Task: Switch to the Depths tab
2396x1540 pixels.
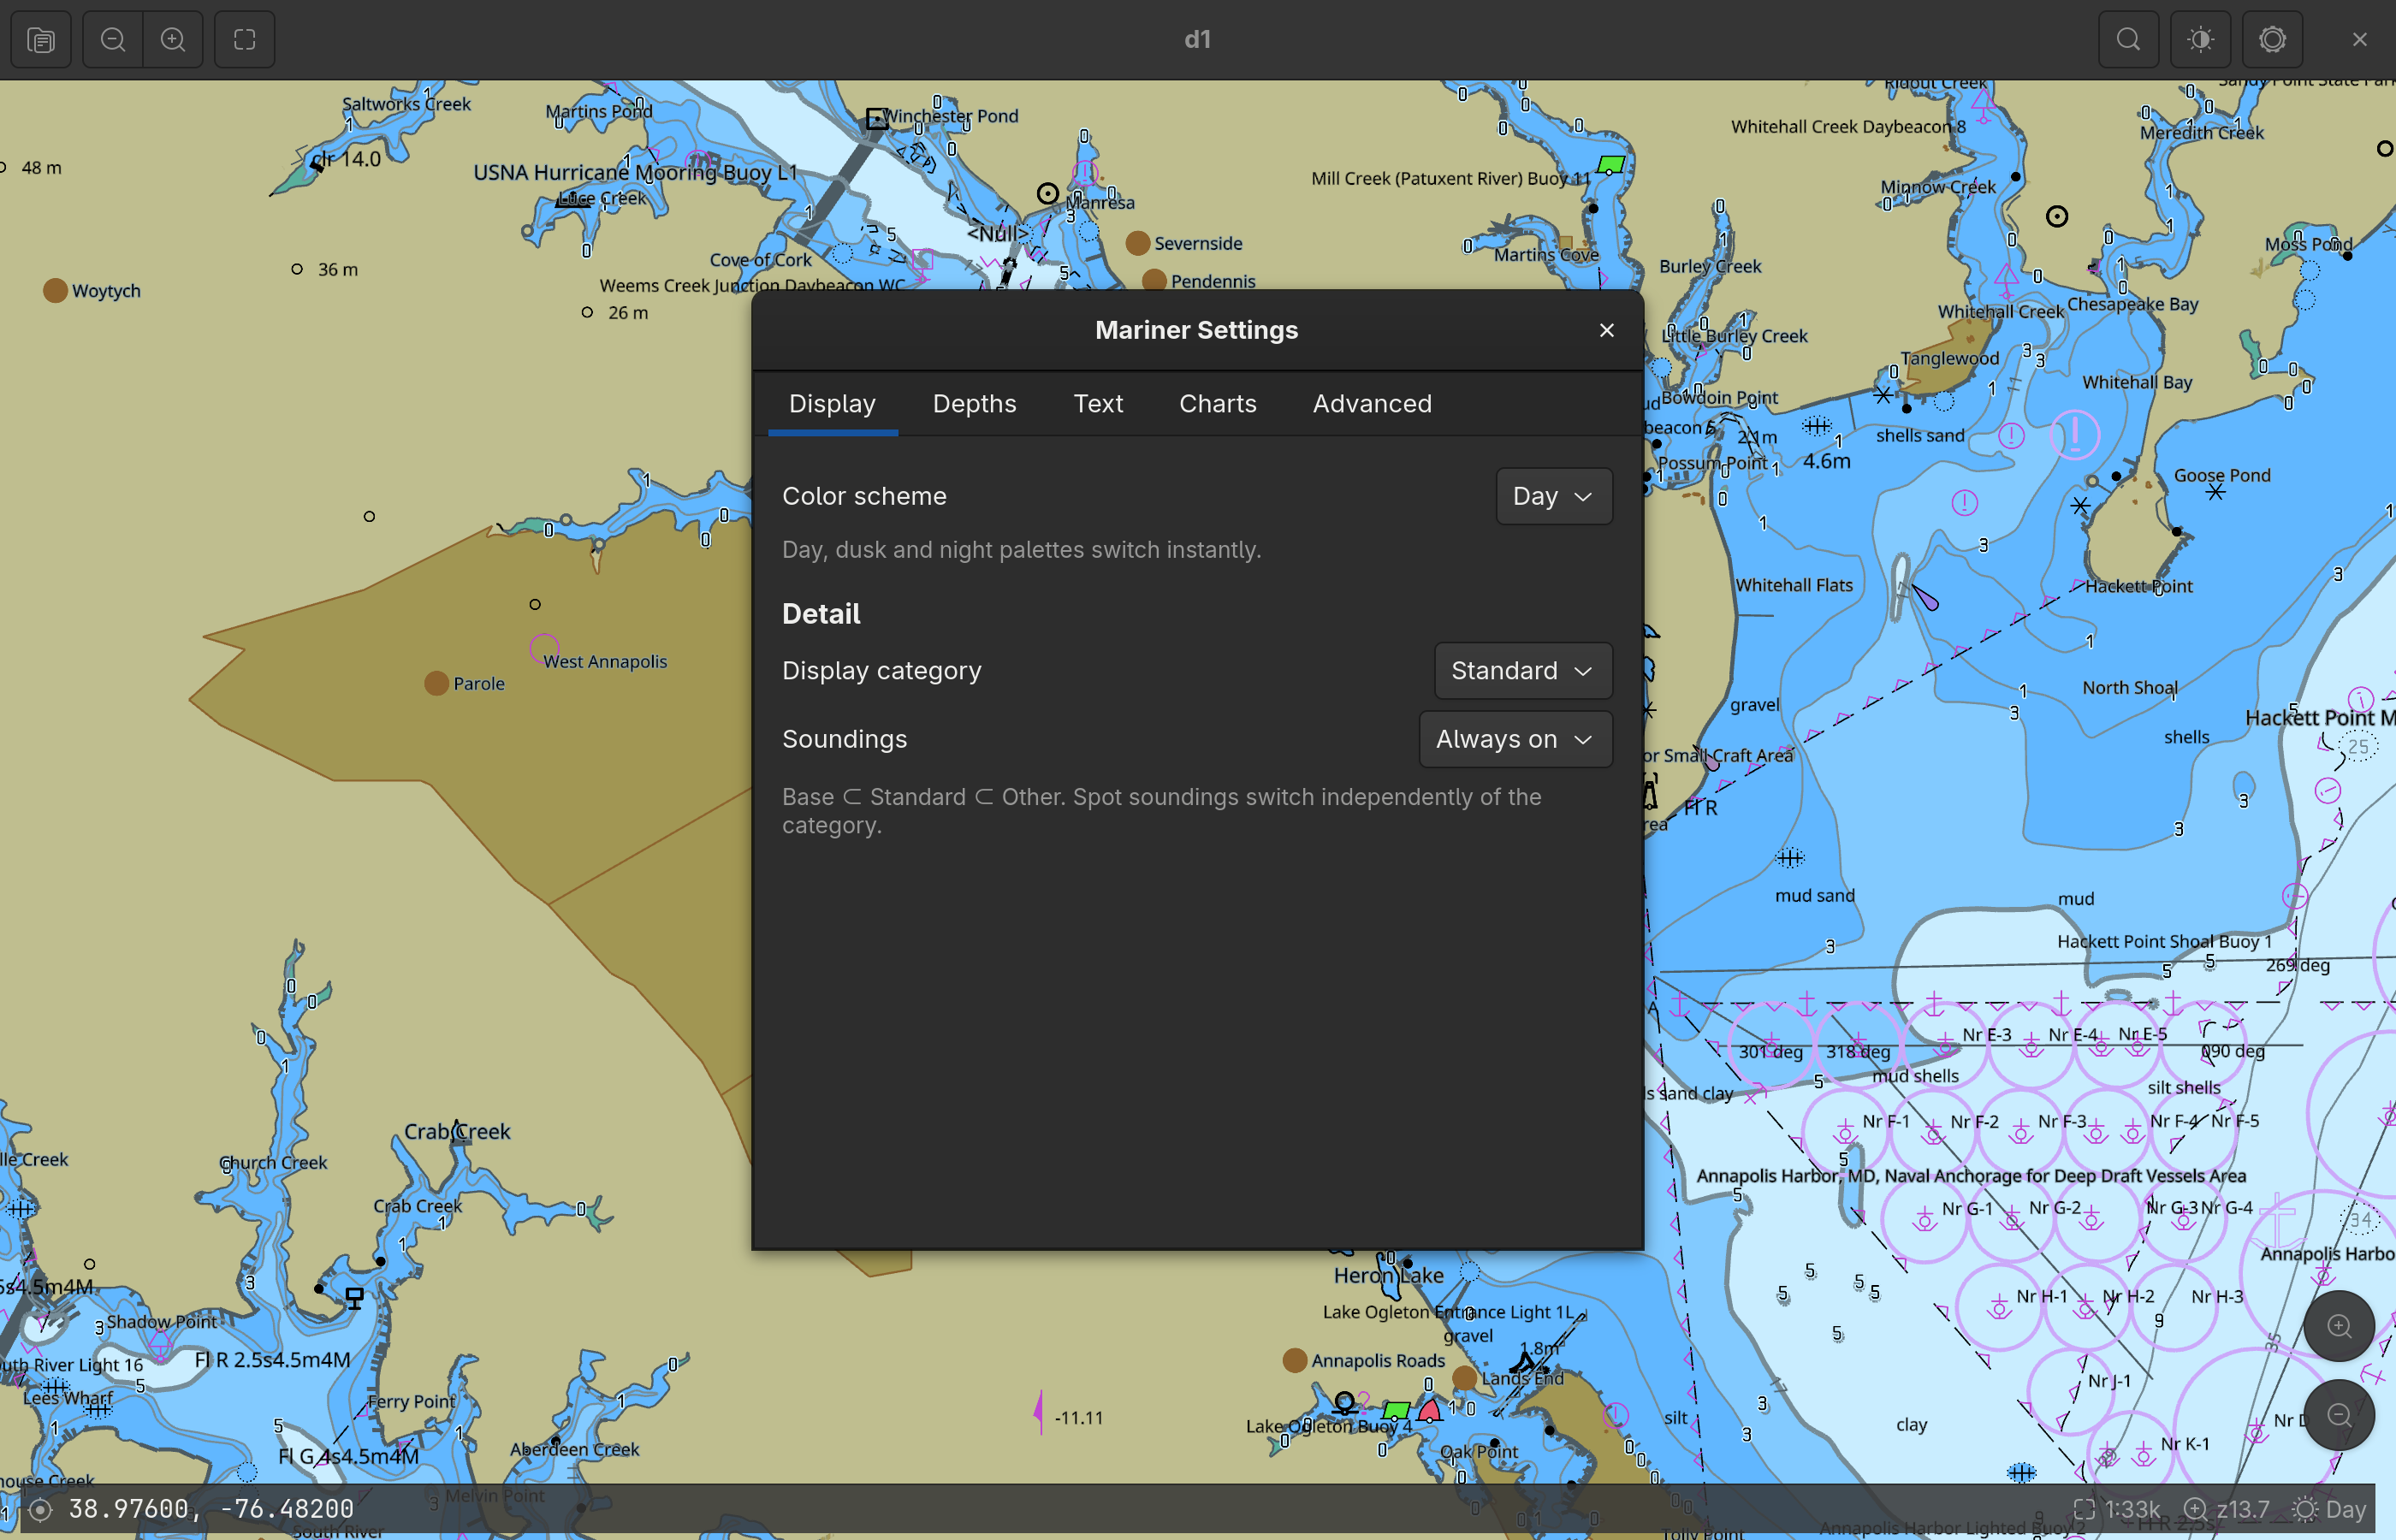Action: coord(974,403)
